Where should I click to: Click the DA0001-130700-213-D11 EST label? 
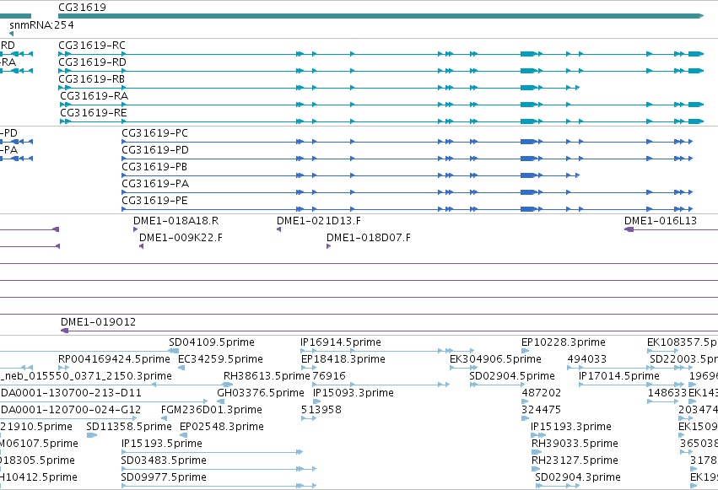(x=71, y=393)
